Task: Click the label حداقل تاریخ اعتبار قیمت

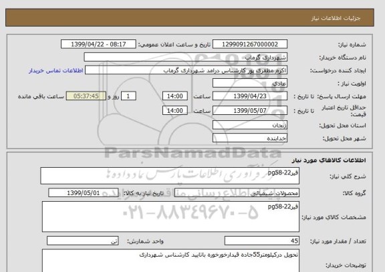Action: click(344, 111)
